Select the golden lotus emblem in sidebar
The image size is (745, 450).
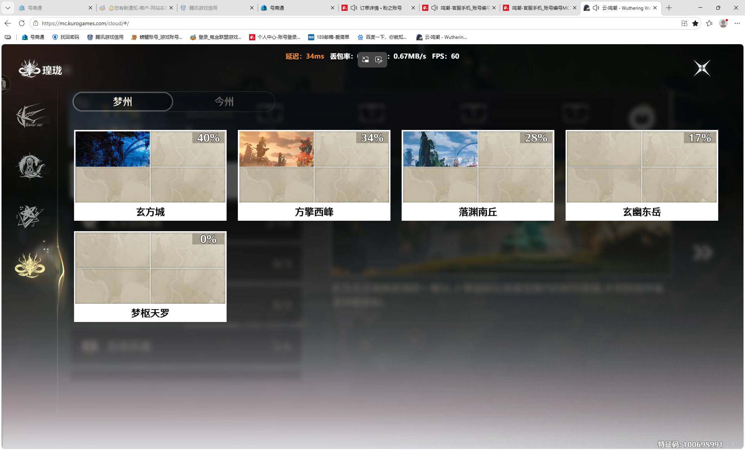tap(30, 265)
